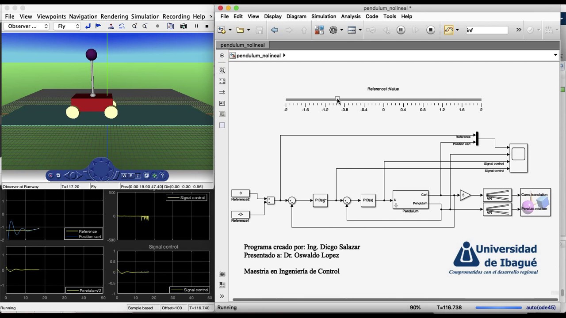Open Simulink Tools menu

point(390,16)
